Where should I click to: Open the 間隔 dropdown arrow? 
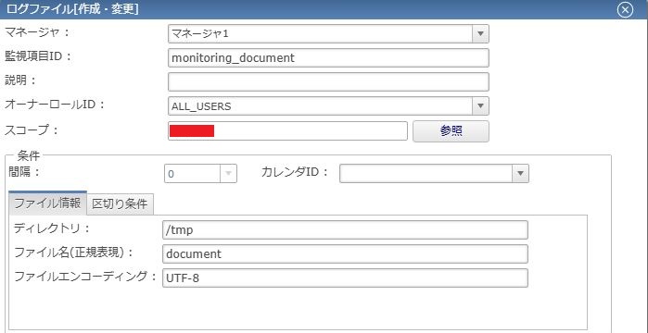coord(228,174)
